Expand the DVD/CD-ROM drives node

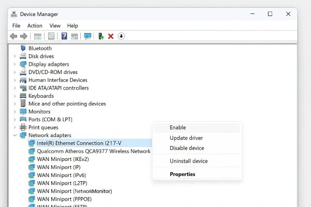(15, 72)
